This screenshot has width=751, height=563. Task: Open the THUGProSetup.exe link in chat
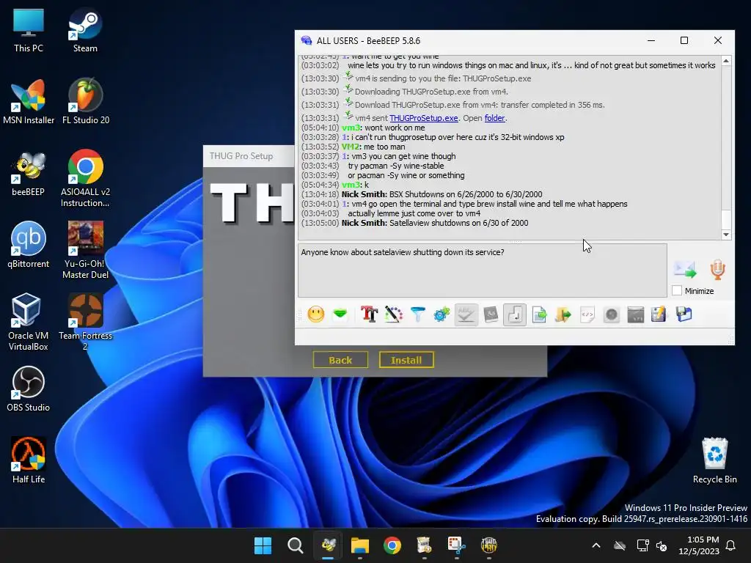[x=423, y=118]
